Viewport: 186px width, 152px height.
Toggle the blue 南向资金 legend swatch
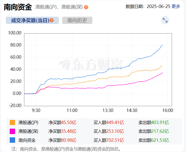point(13,140)
